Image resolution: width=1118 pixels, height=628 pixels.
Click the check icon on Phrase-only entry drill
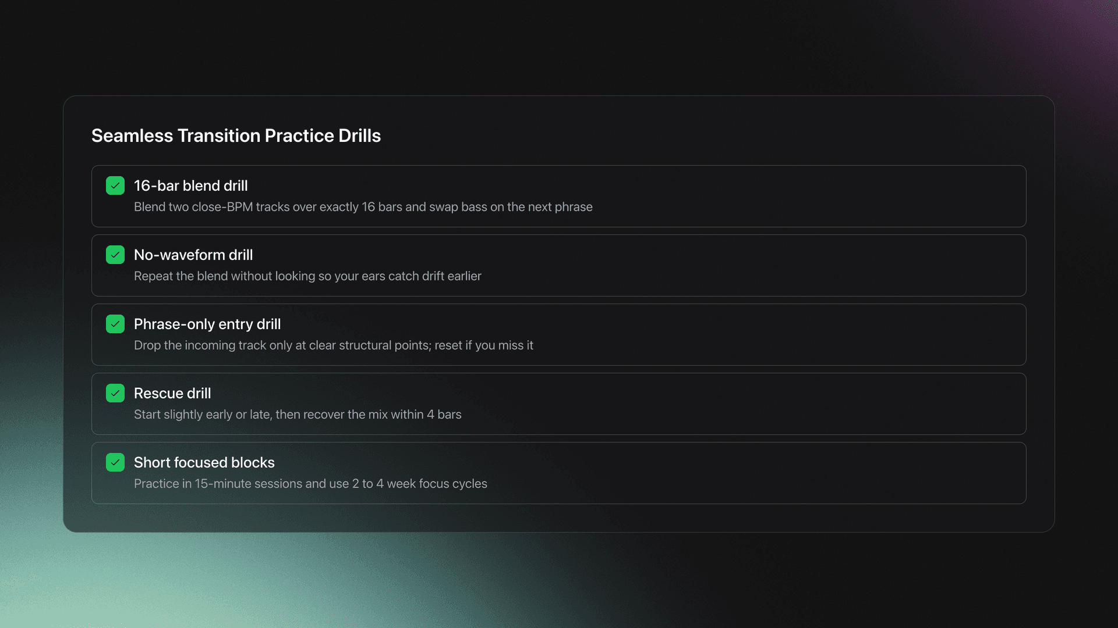tap(115, 324)
